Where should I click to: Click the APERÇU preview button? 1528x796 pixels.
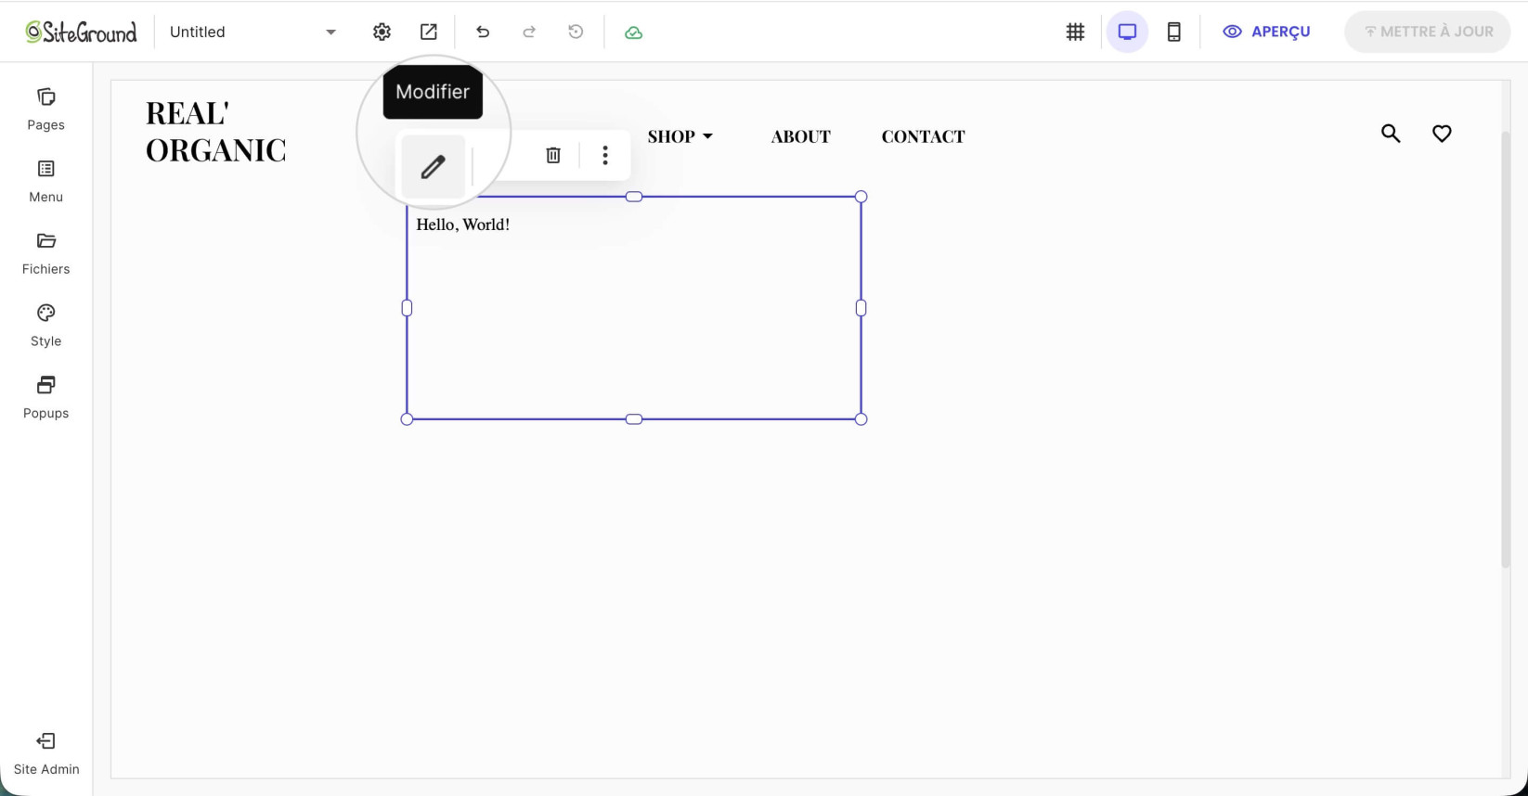pos(1266,32)
